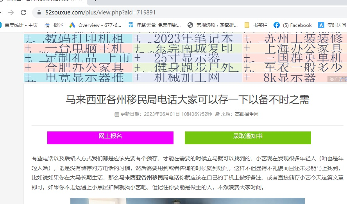Click the 一台电脑主机 ad link
Screen dimensions: 347x204
[x=84, y=48]
